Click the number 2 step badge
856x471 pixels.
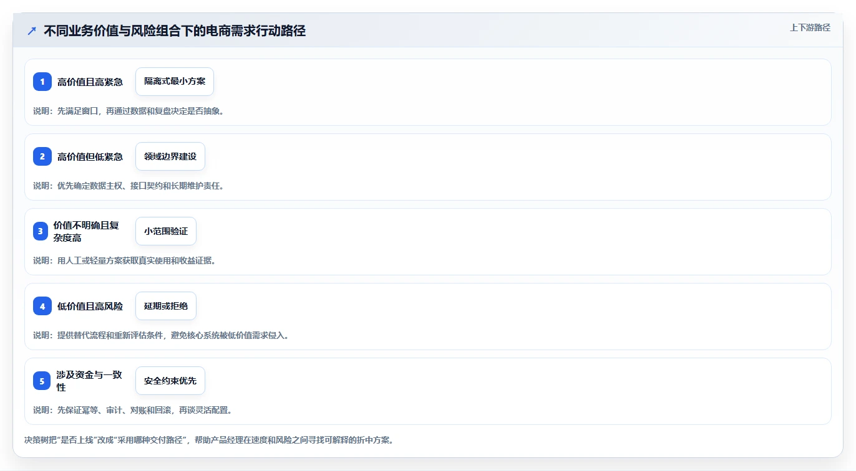(42, 156)
